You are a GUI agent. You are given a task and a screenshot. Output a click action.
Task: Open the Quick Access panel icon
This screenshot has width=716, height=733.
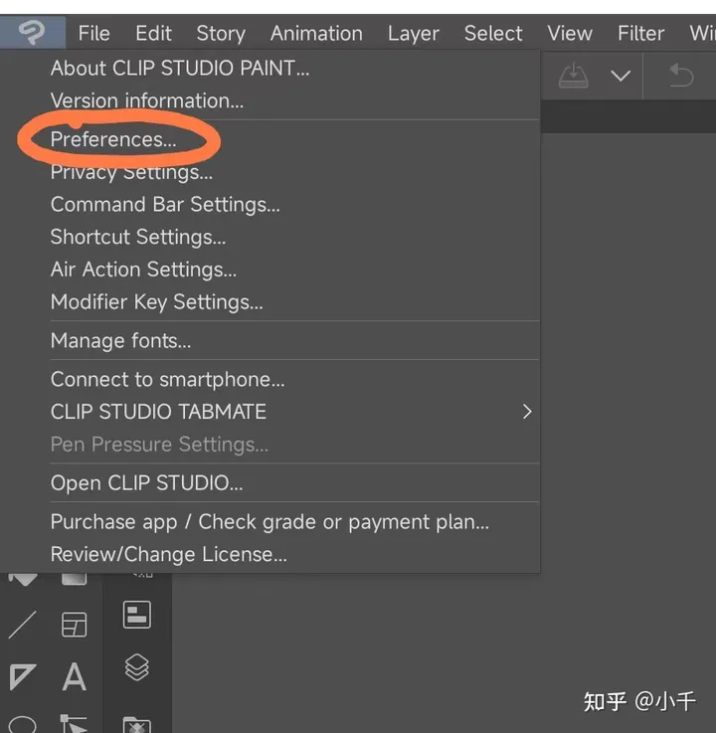[136, 615]
